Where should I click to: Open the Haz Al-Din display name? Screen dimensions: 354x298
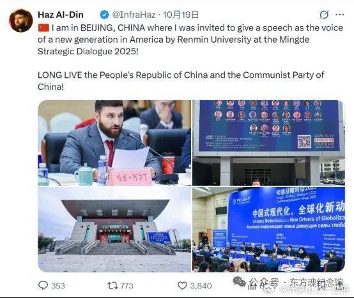(61, 15)
